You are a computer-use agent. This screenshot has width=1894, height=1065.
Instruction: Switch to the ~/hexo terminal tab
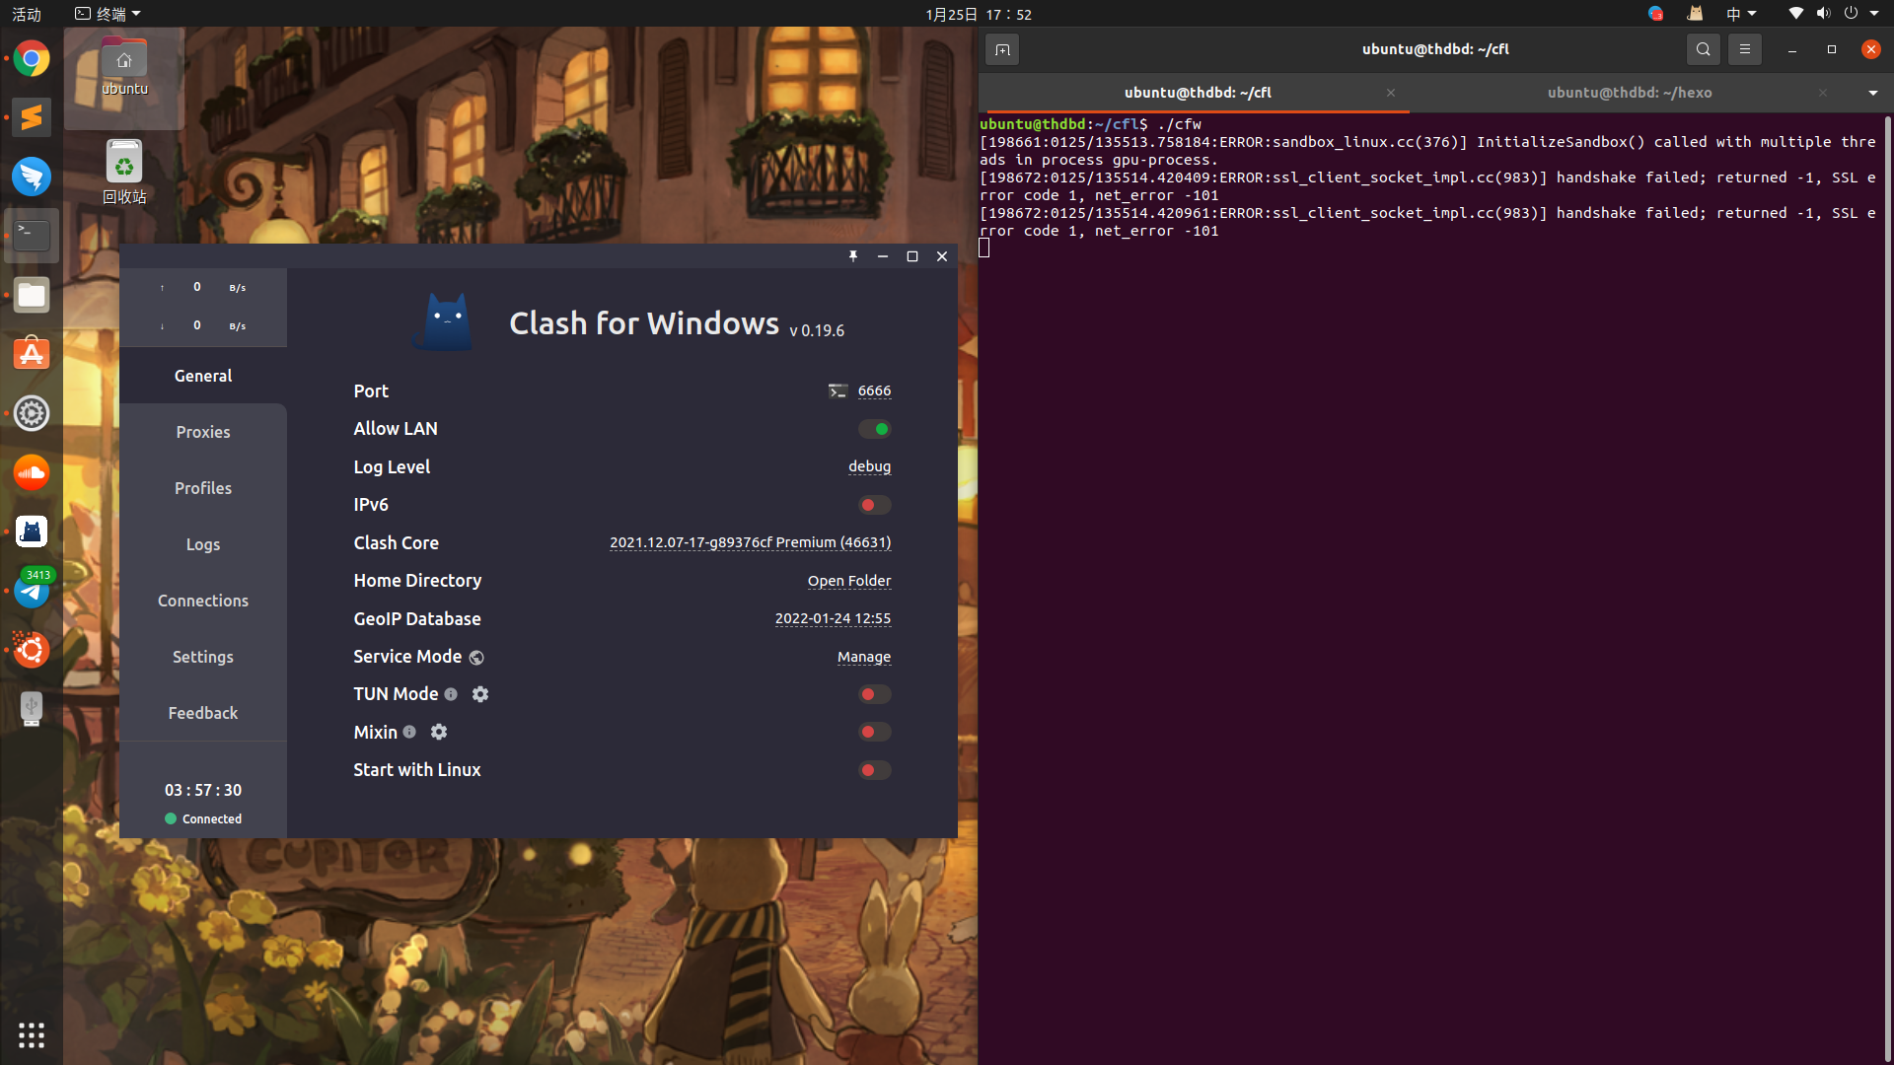click(x=1629, y=93)
